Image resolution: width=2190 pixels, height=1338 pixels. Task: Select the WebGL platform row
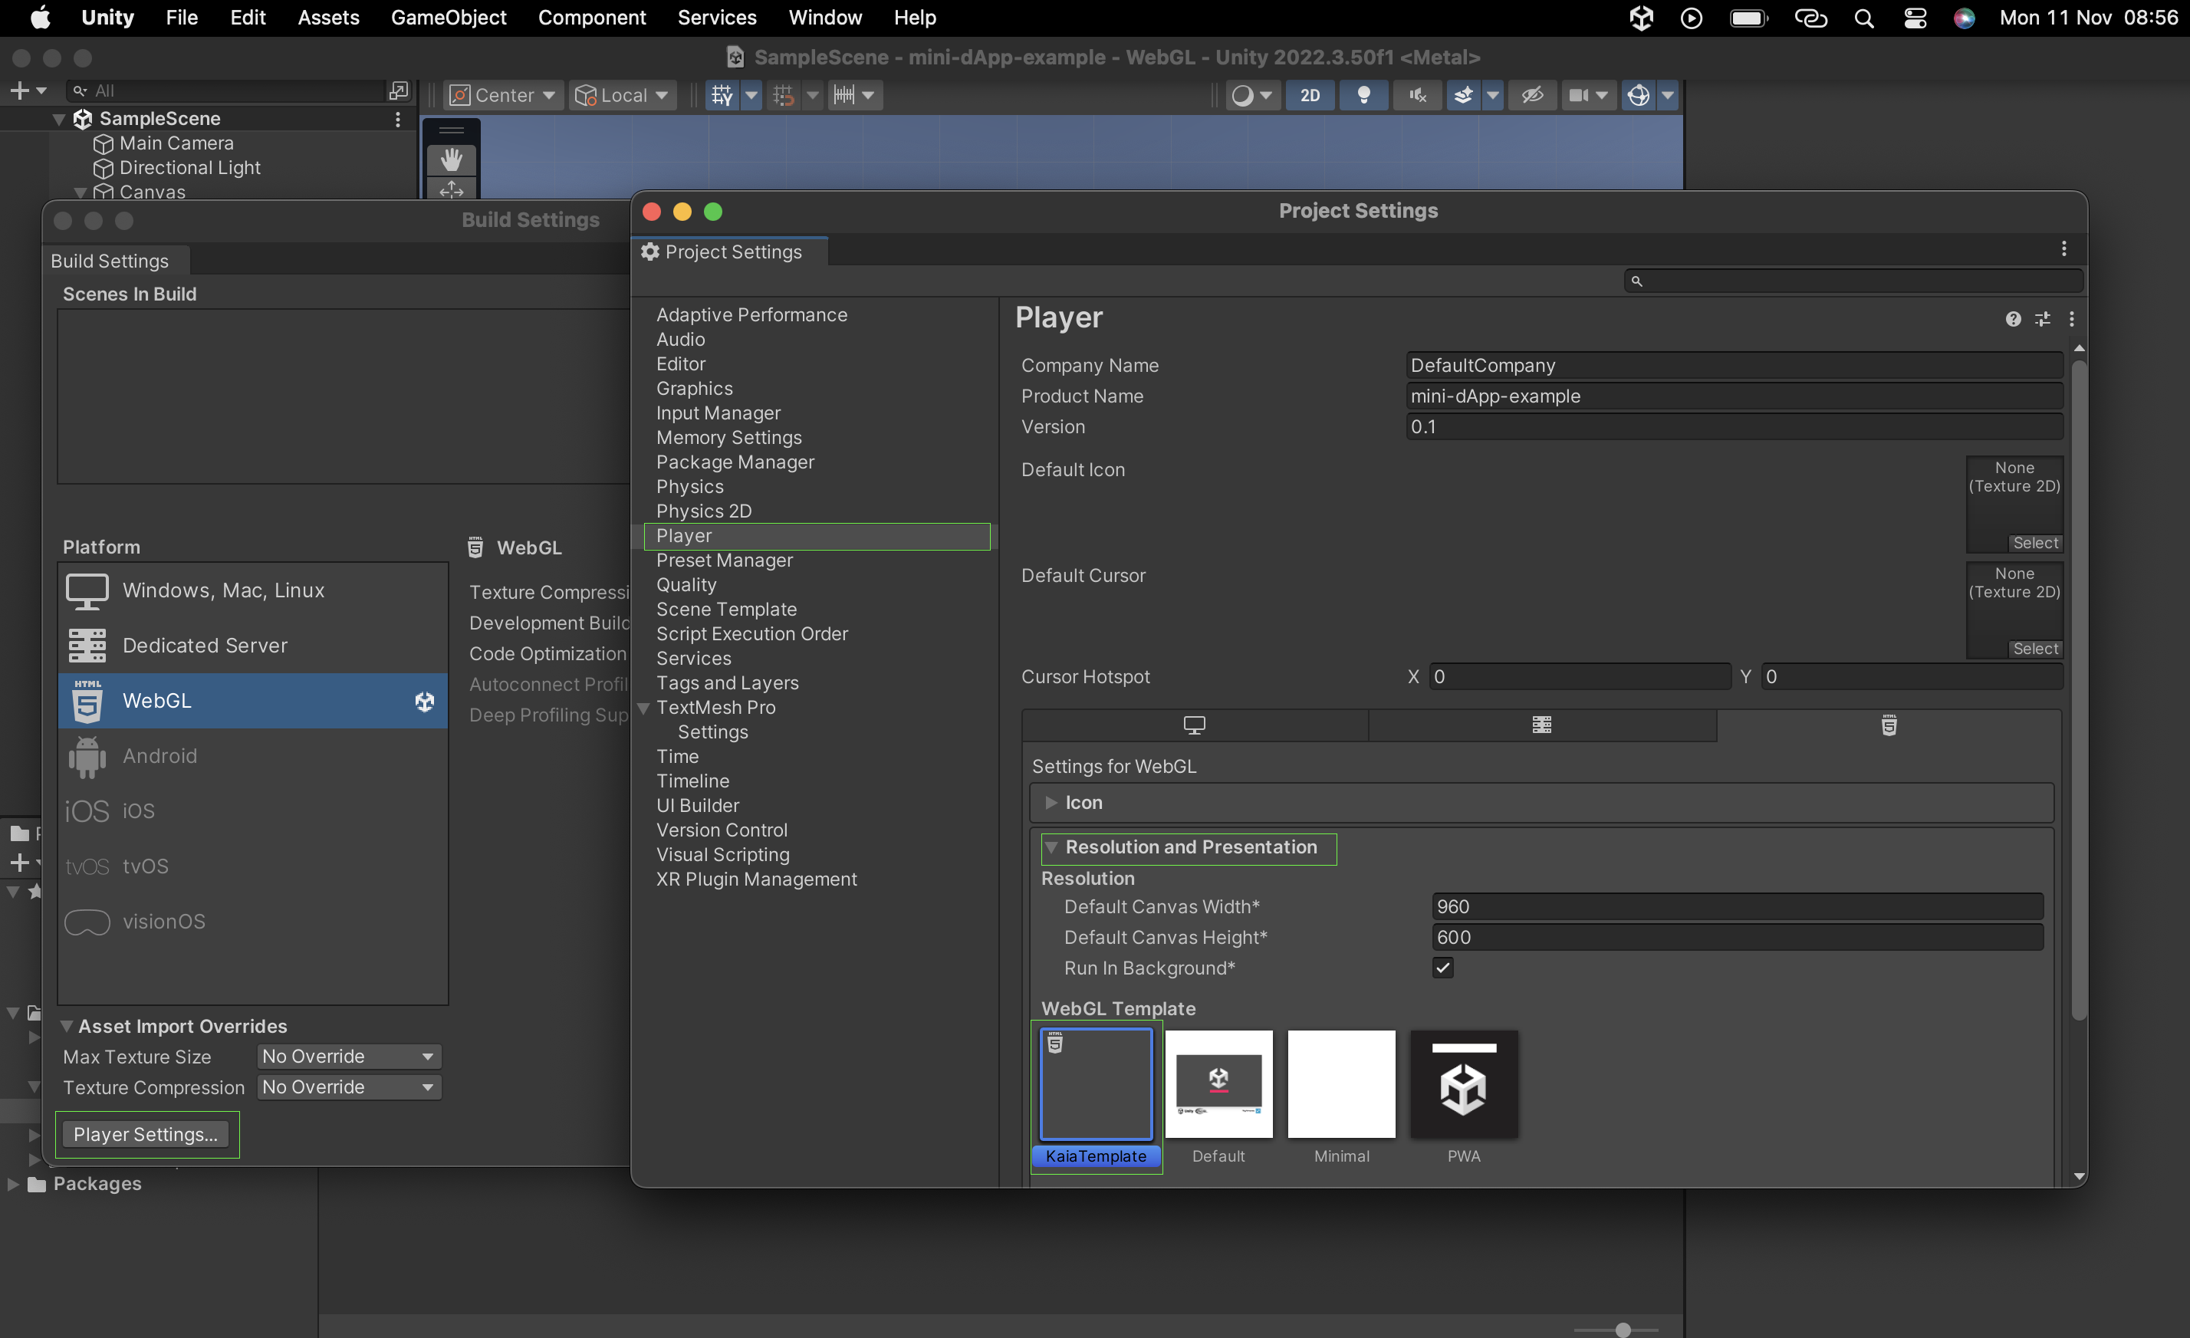pos(252,701)
